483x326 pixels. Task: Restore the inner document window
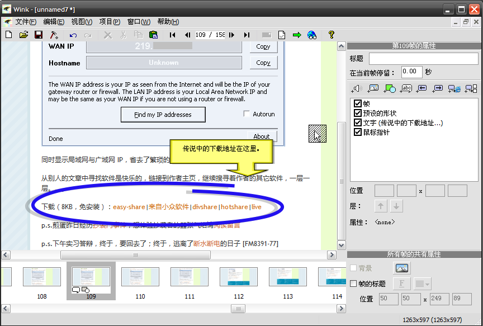tap(466, 22)
